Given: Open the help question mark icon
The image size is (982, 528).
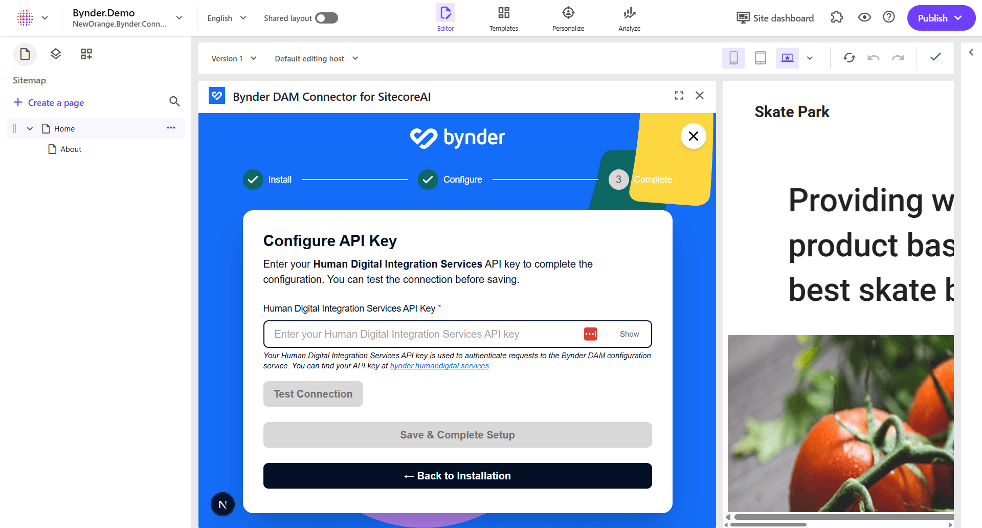Looking at the screenshot, I should coord(889,17).
